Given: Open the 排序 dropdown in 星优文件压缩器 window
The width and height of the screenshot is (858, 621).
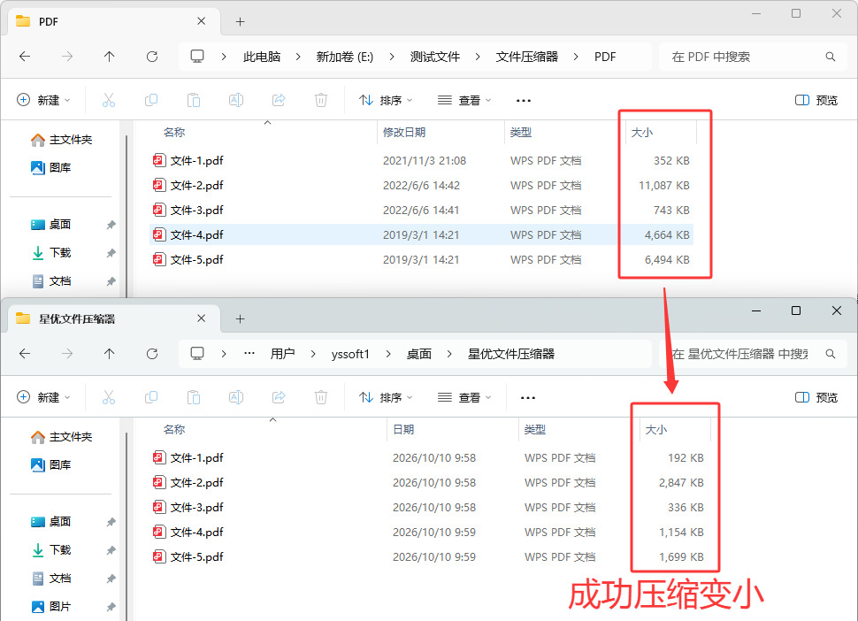Looking at the screenshot, I should pyautogui.click(x=386, y=397).
